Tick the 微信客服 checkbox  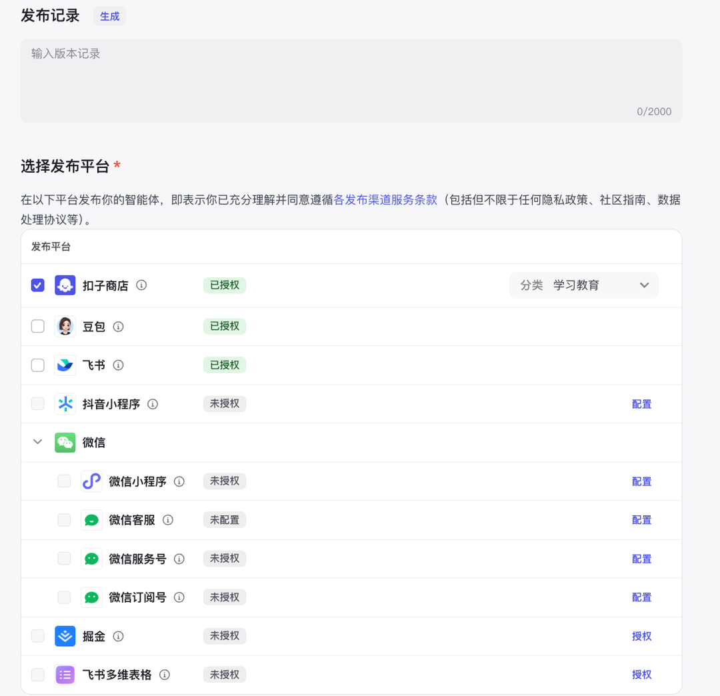64,520
